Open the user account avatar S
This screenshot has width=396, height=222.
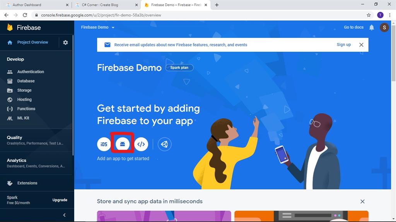click(x=384, y=27)
